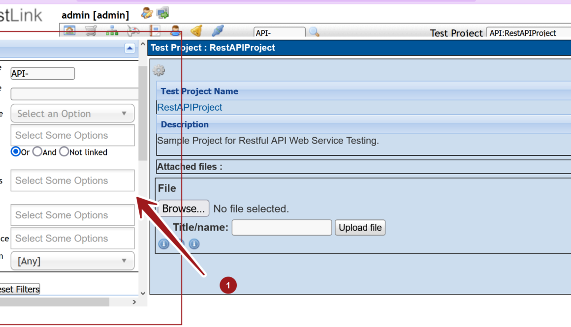Click the "Browse..." file button
Image resolution: width=571 pixels, height=327 pixels.
(x=183, y=208)
